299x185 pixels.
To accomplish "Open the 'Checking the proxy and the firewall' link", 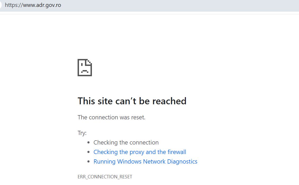I will point(140,152).
